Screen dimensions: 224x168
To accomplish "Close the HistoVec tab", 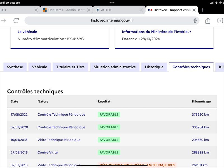I will (x=194, y=10).
